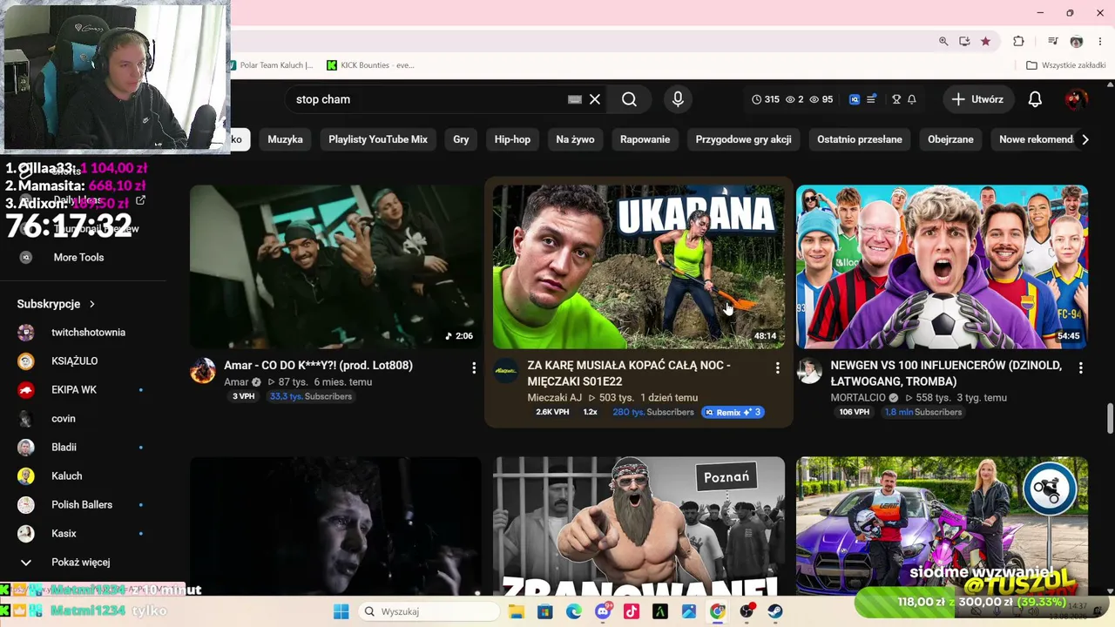This screenshot has width=1115, height=627.
Task: Open TikTok from the taskbar
Action: coord(631,611)
